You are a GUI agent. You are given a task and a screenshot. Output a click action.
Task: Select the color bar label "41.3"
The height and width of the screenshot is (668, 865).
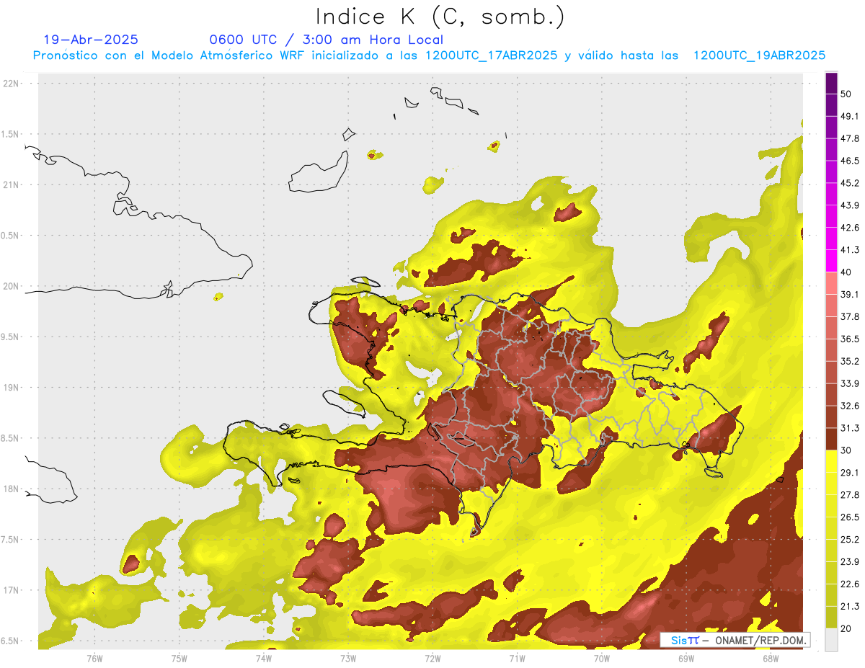850,250
